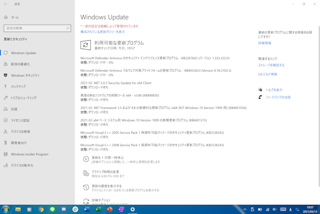320x214 pixels.
Task: Open OS ビルド情報 link
Action: pyautogui.click(x=267, y=74)
